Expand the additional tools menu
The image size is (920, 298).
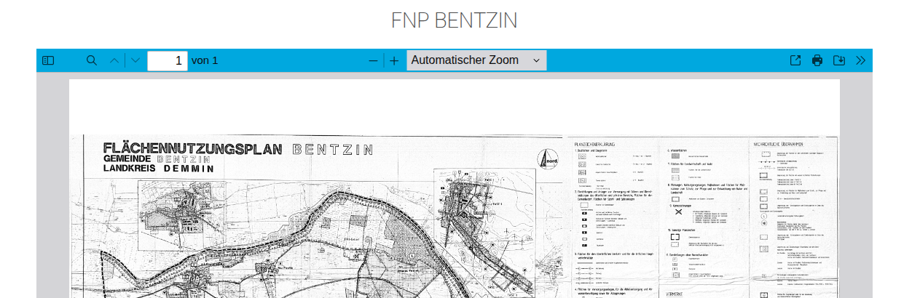tap(860, 60)
